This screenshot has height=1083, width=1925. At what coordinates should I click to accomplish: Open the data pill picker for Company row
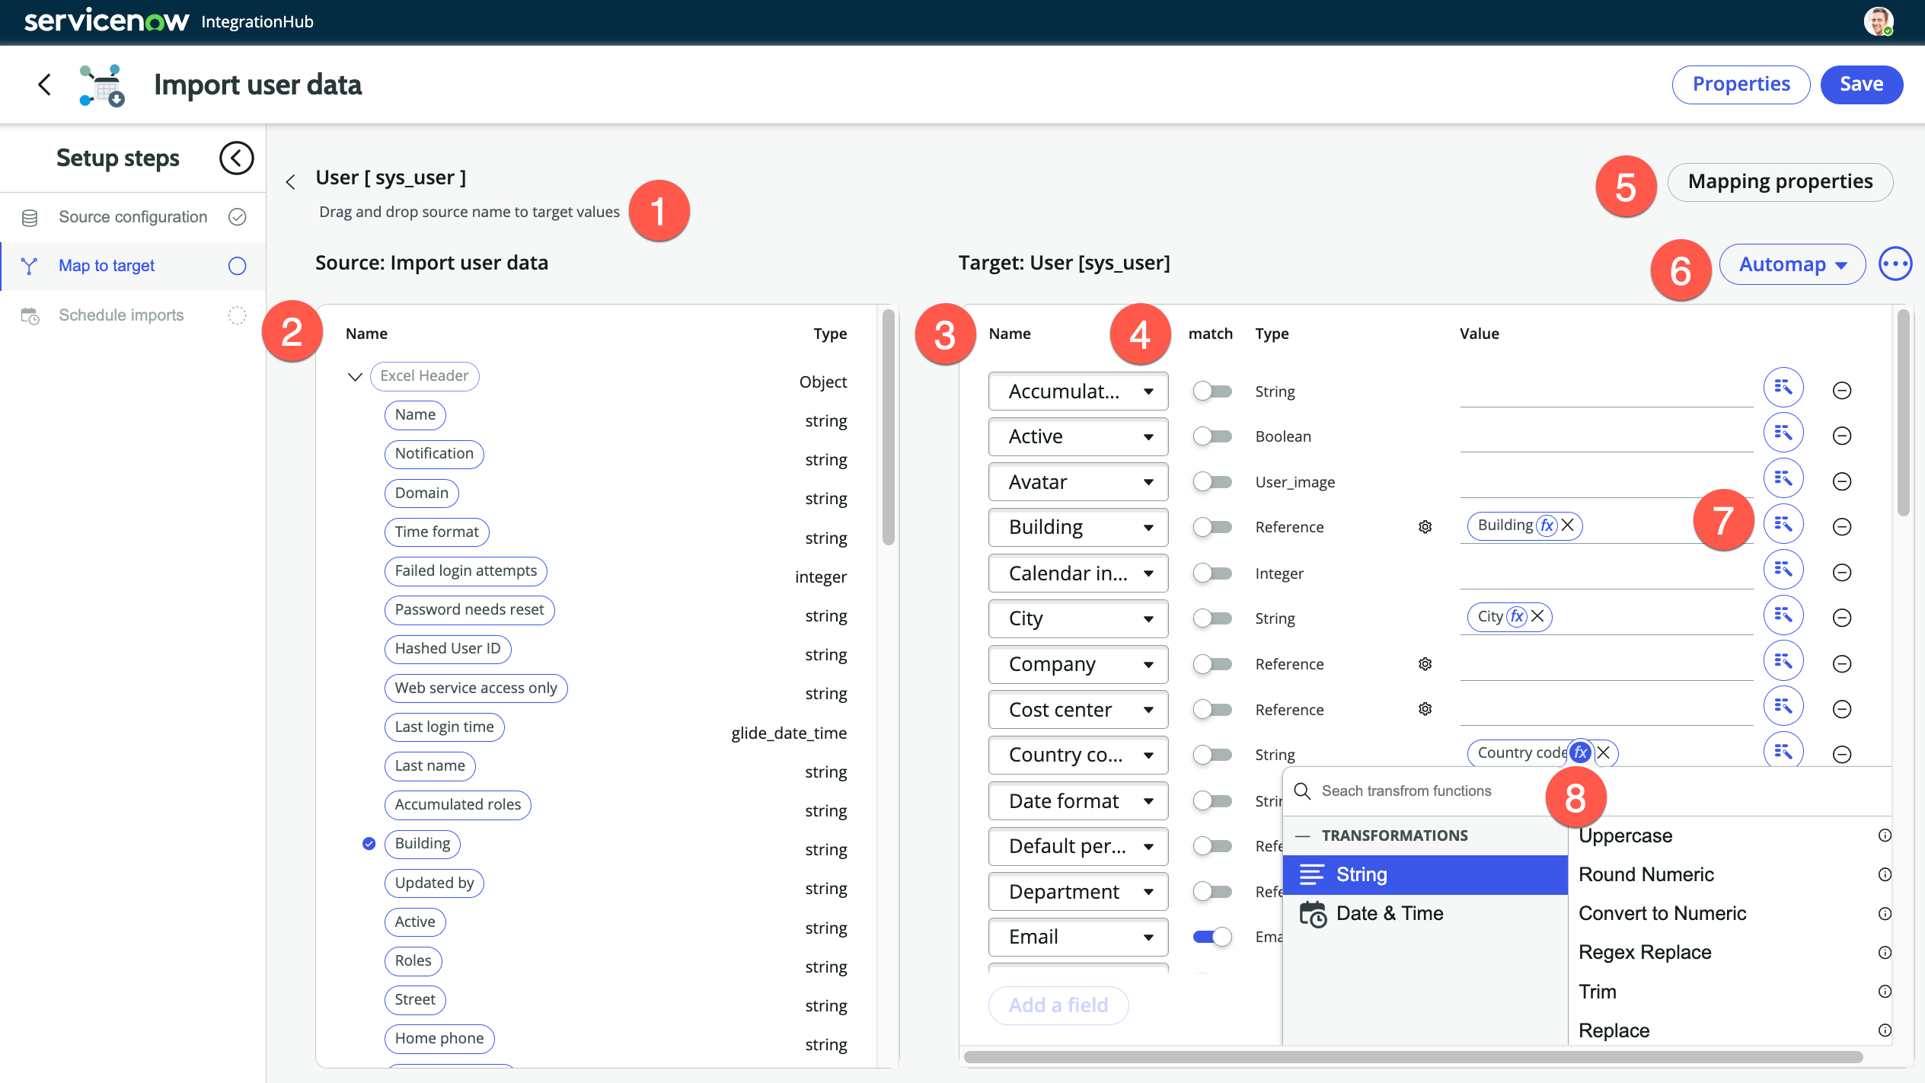[x=1783, y=661]
